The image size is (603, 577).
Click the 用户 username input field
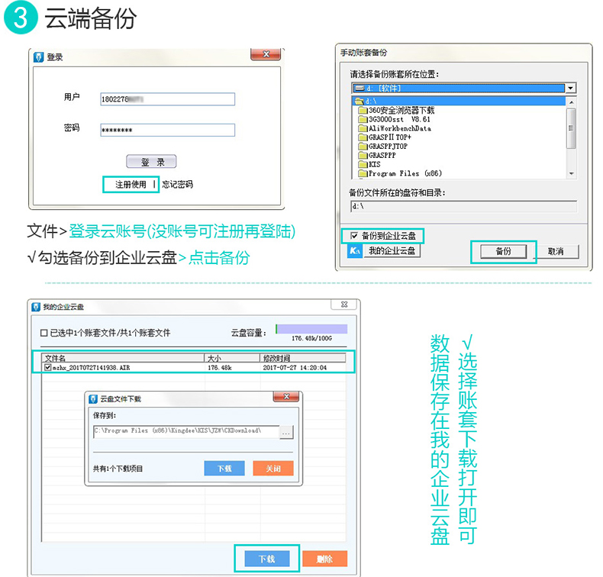pyautogui.click(x=167, y=99)
